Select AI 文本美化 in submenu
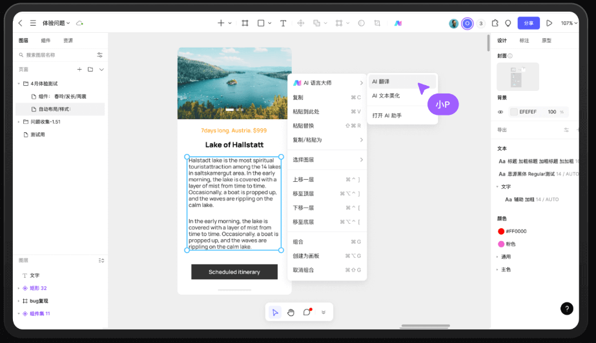This screenshot has height=343, width=596. pyautogui.click(x=402, y=95)
